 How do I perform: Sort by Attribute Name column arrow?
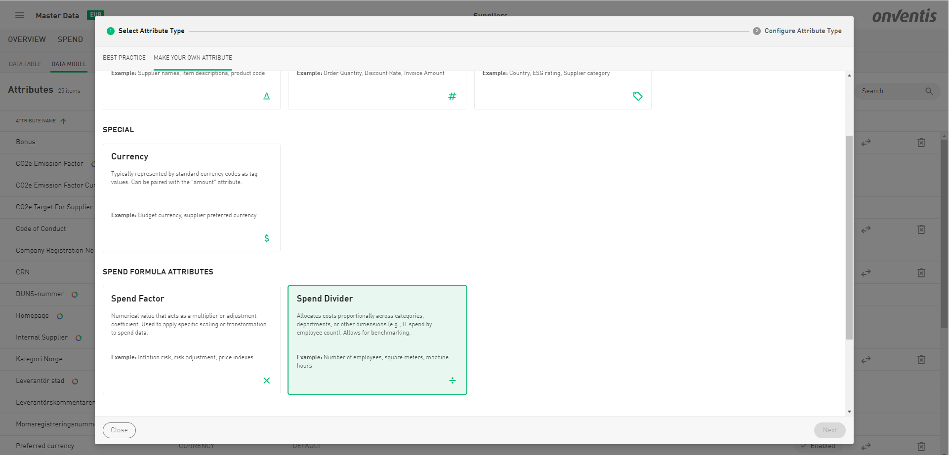click(63, 121)
